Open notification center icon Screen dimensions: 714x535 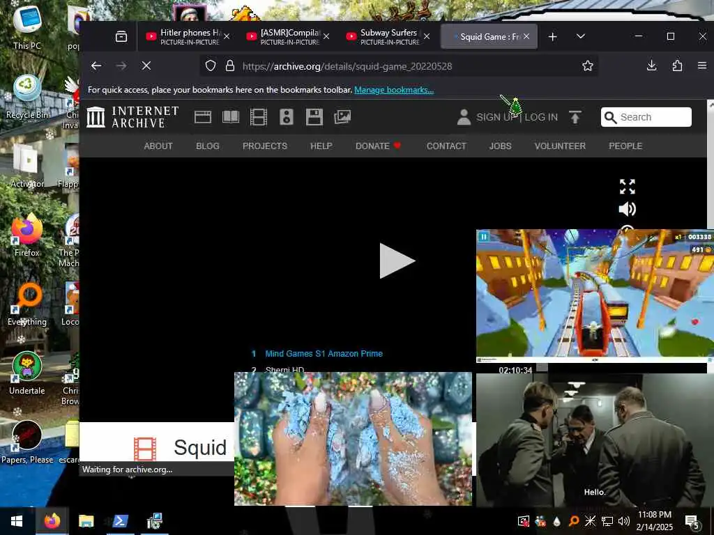coord(692,521)
